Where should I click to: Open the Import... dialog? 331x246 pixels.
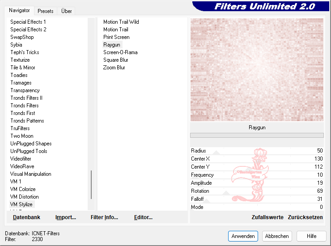tap(66, 217)
